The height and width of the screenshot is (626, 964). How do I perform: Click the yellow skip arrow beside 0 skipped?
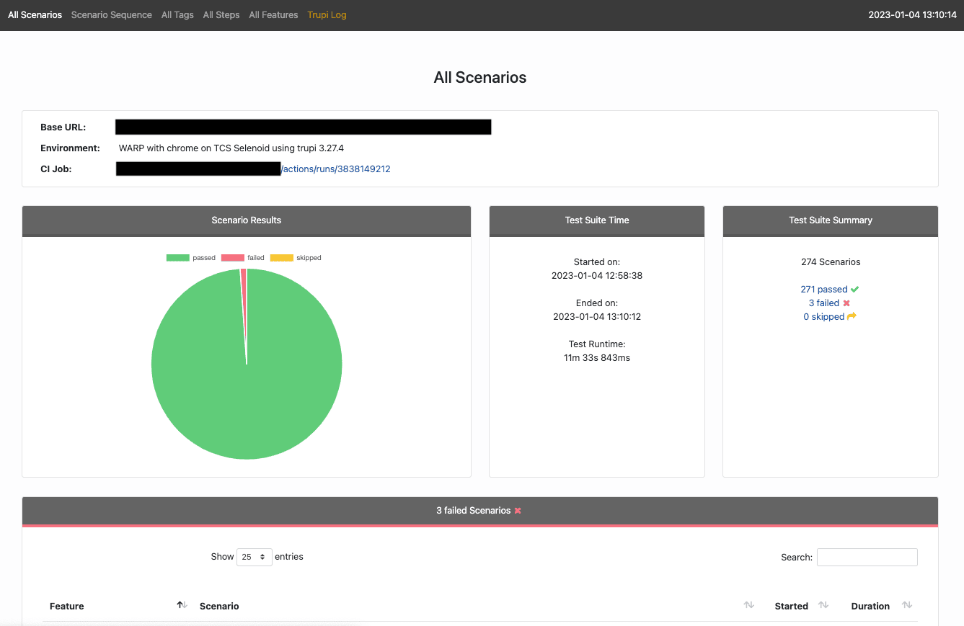coord(852,316)
